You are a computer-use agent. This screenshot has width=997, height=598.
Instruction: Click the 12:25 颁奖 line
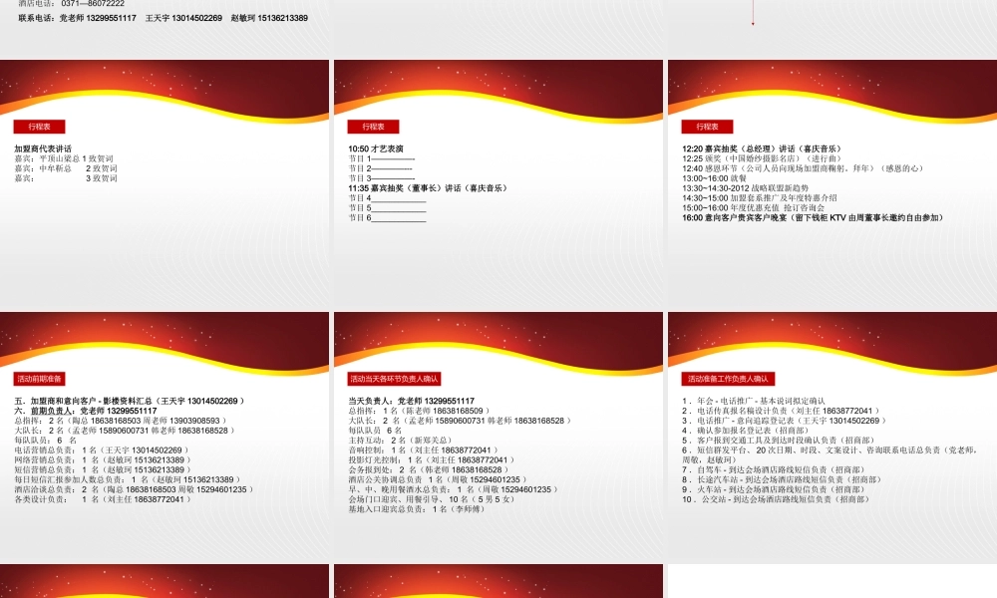click(763, 158)
